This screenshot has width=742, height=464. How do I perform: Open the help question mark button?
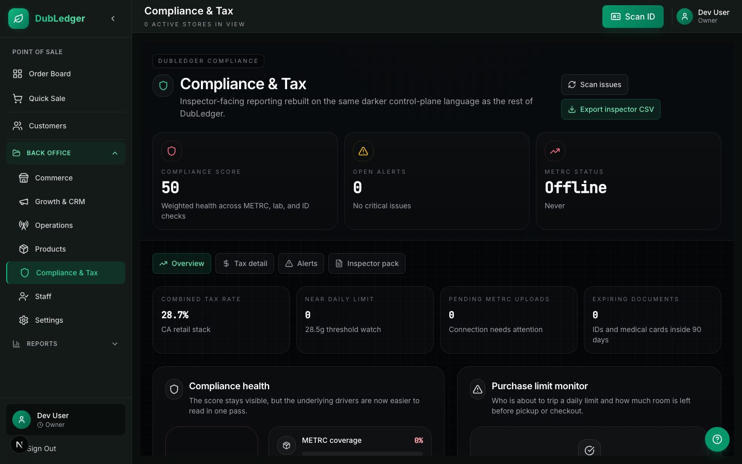pos(717,439)
